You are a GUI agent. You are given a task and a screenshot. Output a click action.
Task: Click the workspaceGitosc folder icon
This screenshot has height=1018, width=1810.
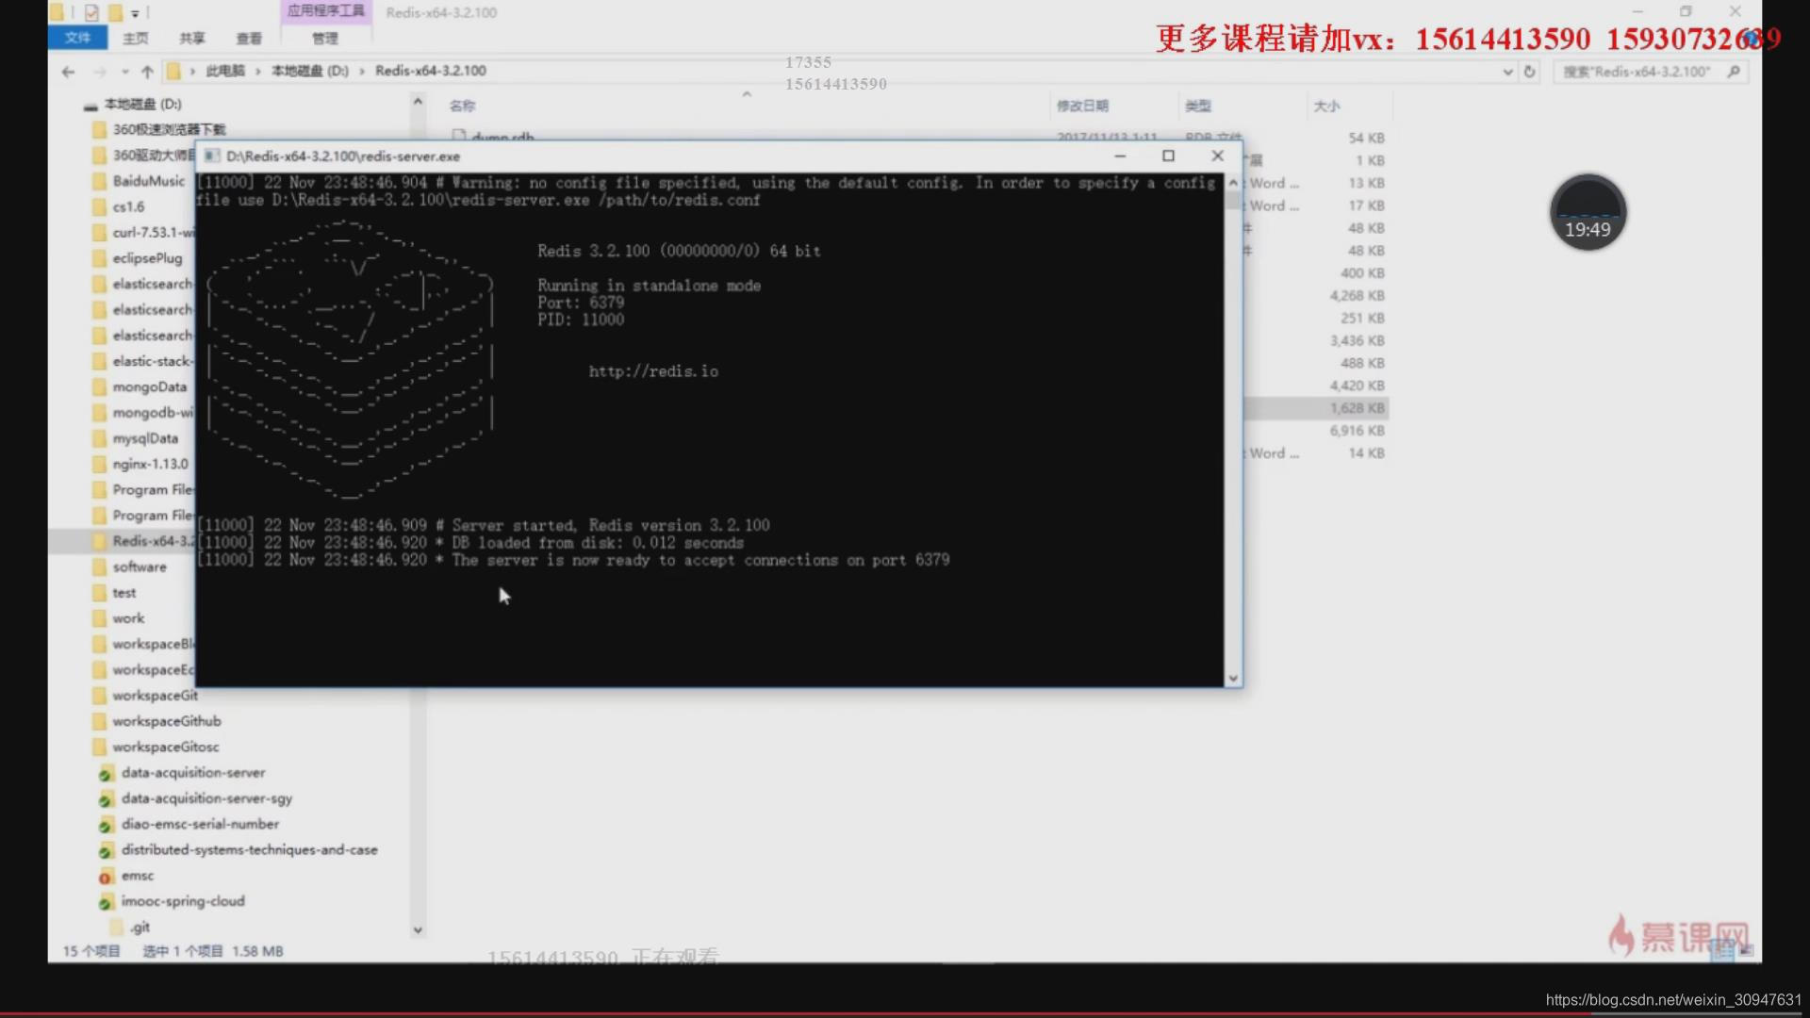point(99,747)
